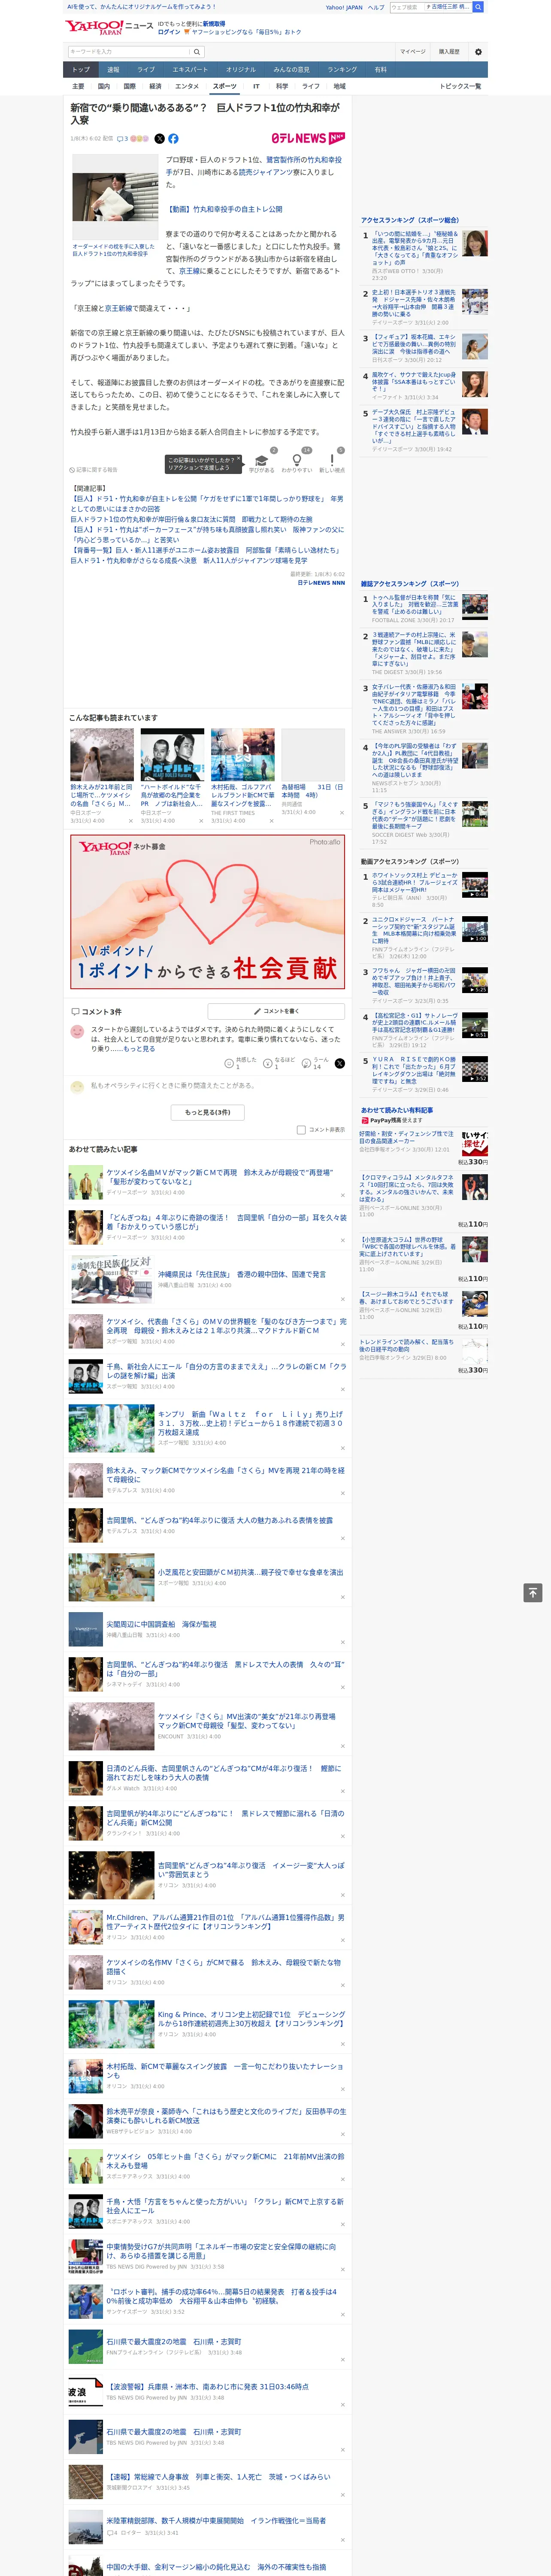Open 尖閣周辺に中国調査船 article
The image size is (551, 2576).
pos(161,1624)
